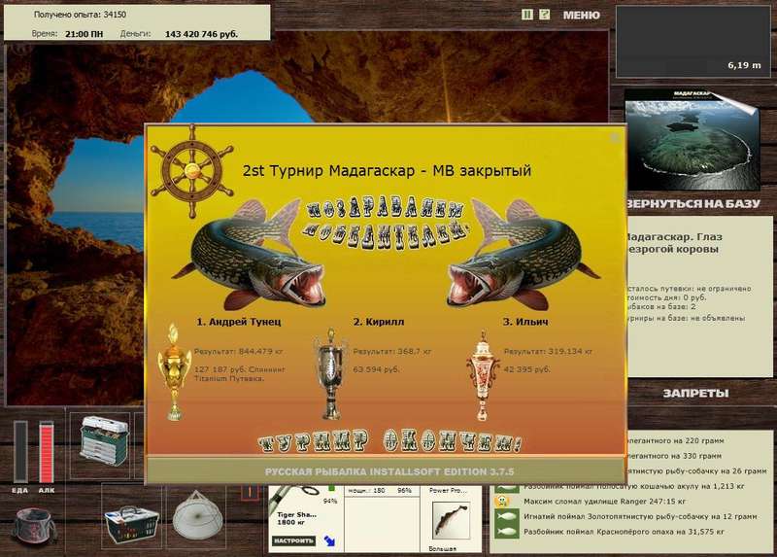The width and height of the screenshot is (777, 557).
Task: Select the Power Pro lure thumbnail
Action: tap(451, 520)
